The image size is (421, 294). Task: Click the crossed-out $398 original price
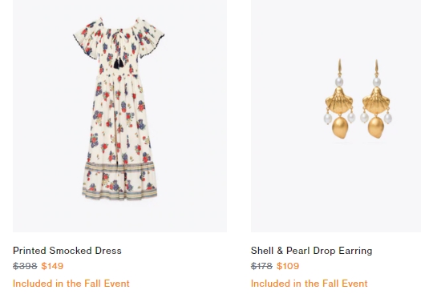click(25, 266)
